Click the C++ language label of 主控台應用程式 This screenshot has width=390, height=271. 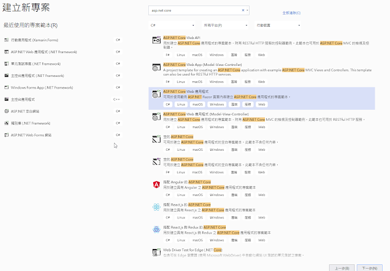[117, 99]
